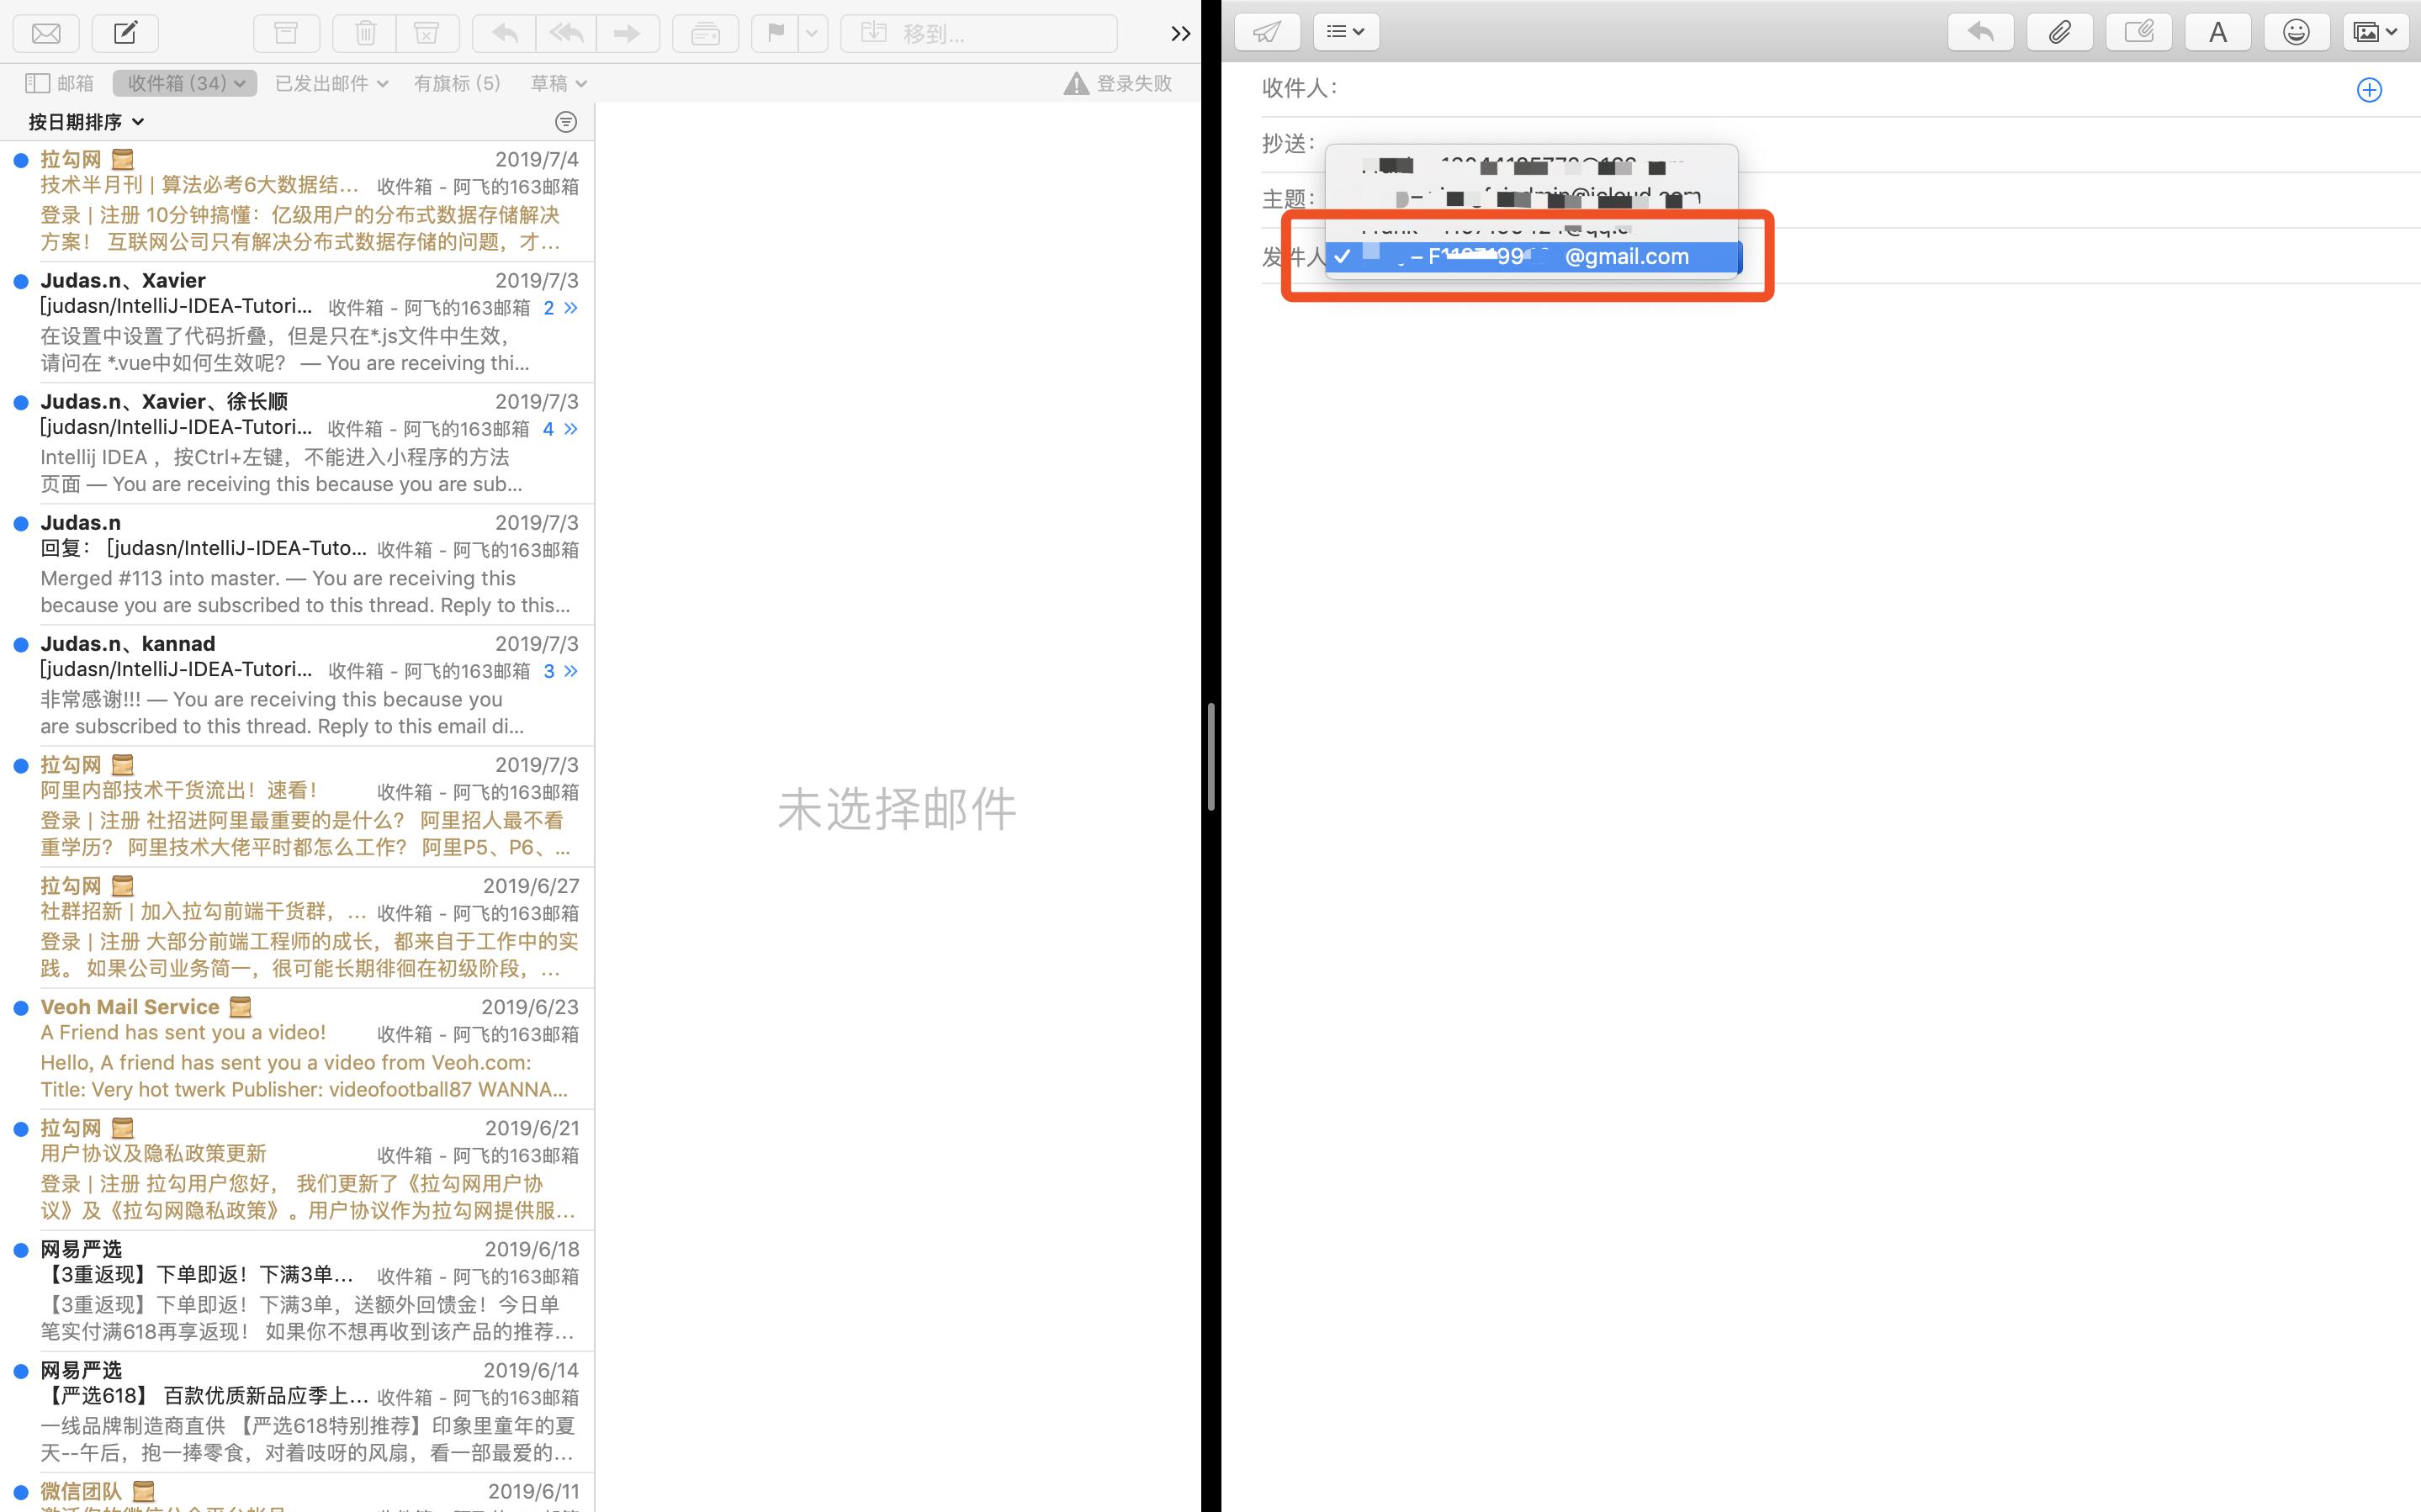Move the message to junk with the junk icon
This screenshot has width=2421, height=1512.
coord(428,33)
